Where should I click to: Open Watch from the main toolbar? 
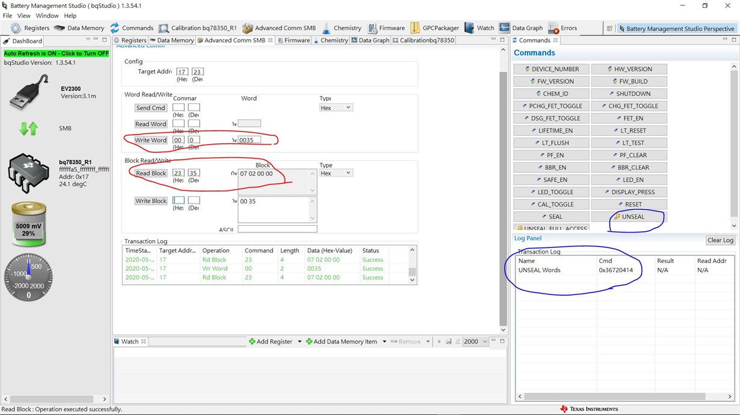(479, 28)
